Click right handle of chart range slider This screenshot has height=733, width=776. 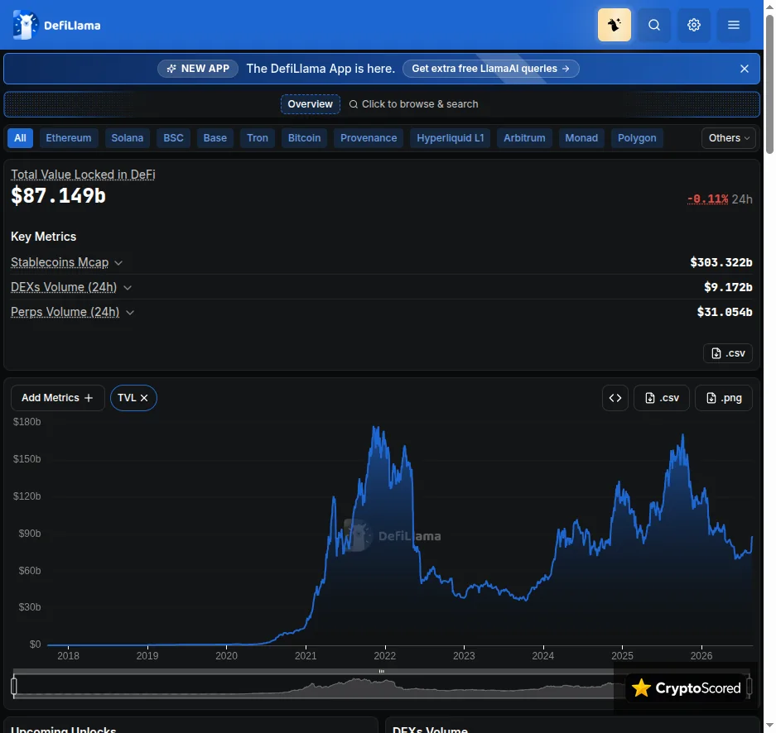749,686
